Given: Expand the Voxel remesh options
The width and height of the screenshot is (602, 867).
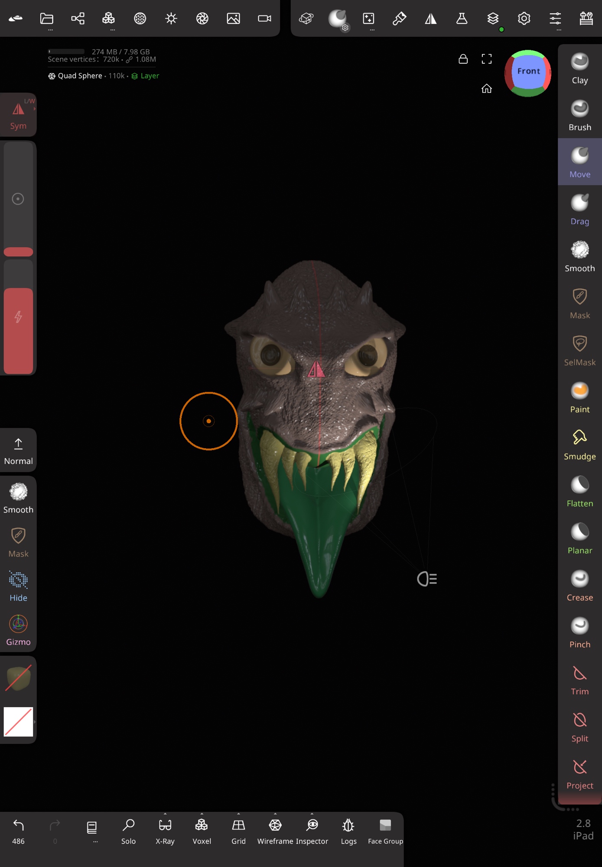Looking at the screenshot, I should click(202, 814).
